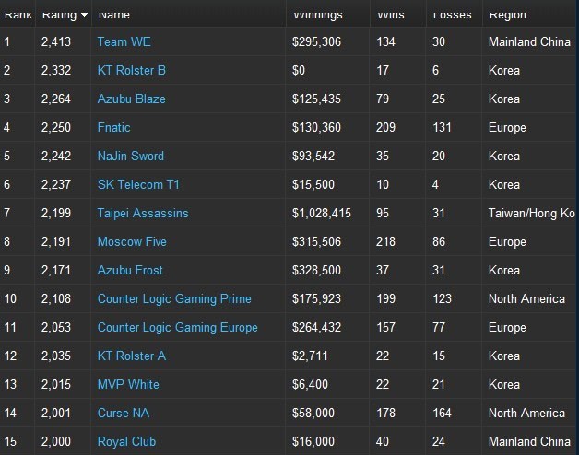
Task: Select the SK Telecom T1 link
Action: pyautogui.click(x=138, y=184)
